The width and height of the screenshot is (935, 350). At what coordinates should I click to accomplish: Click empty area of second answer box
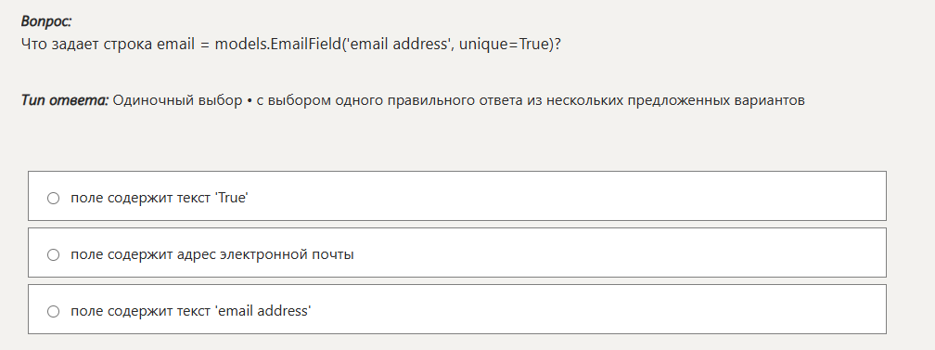tap(621, 253)
